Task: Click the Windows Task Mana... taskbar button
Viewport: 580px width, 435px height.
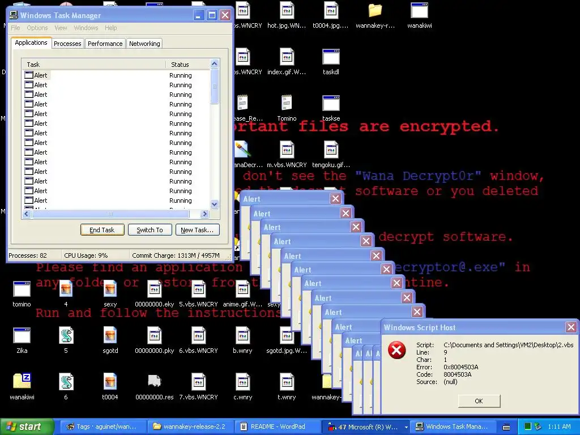Action: 454,427
